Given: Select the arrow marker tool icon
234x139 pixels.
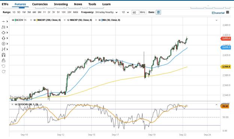Looking at the screenshot, I should tap(3, 38).
